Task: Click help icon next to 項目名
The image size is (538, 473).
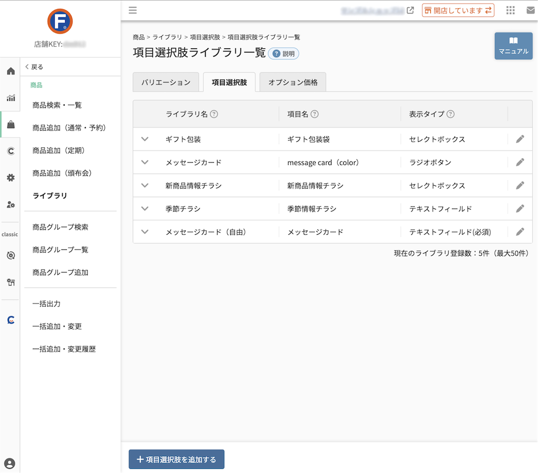Action: [x=314, y=114]
